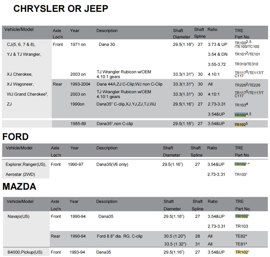Select the "Aerostar (2WD)" entry
Image resolution: width=270 pixels, height=257 pixels.
(20, 174)
